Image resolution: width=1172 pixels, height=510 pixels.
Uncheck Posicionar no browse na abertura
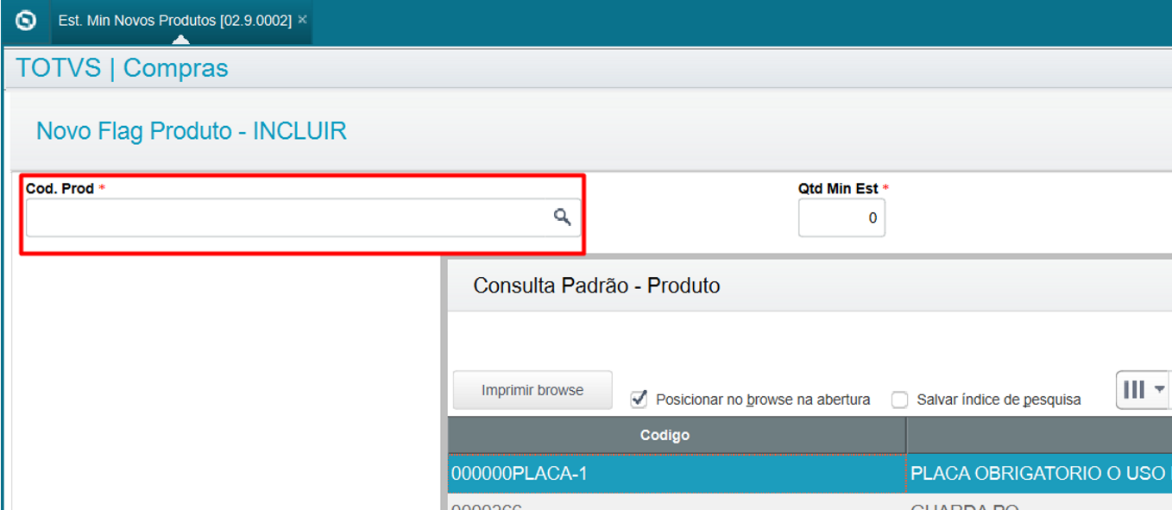[640, 399]
